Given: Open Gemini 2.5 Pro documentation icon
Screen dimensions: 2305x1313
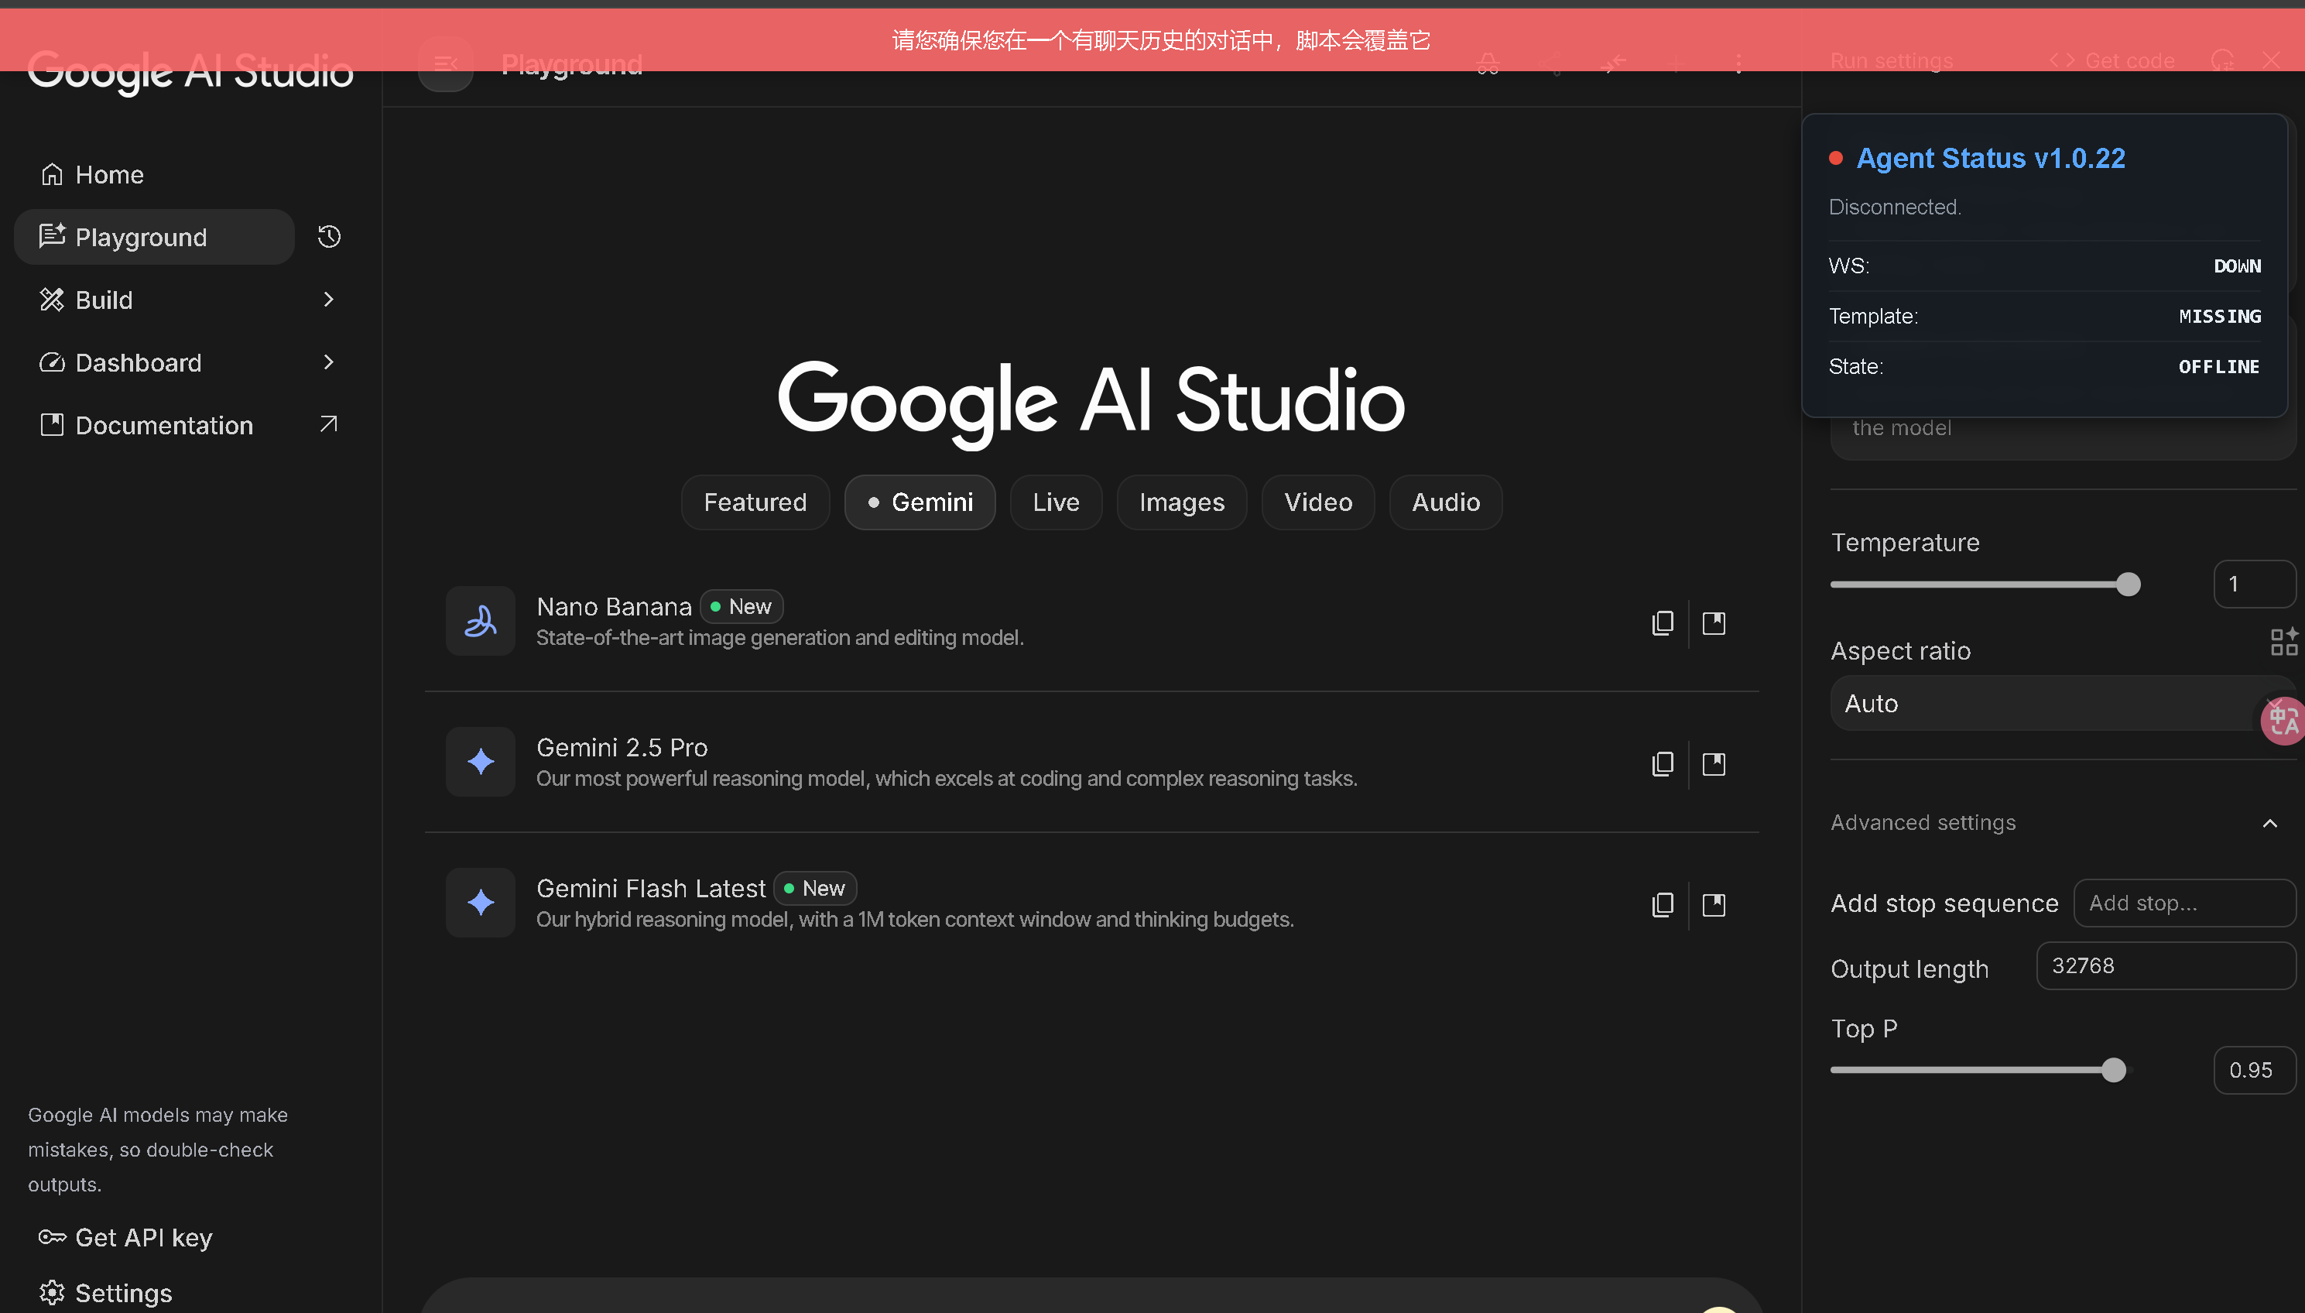Looking at the screenshot, I should (1714, 764).
